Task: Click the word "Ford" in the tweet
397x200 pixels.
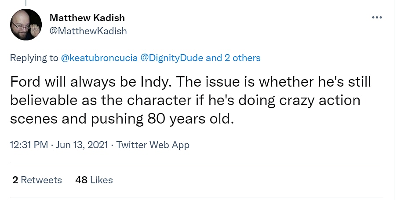Action: pos(22,82)
